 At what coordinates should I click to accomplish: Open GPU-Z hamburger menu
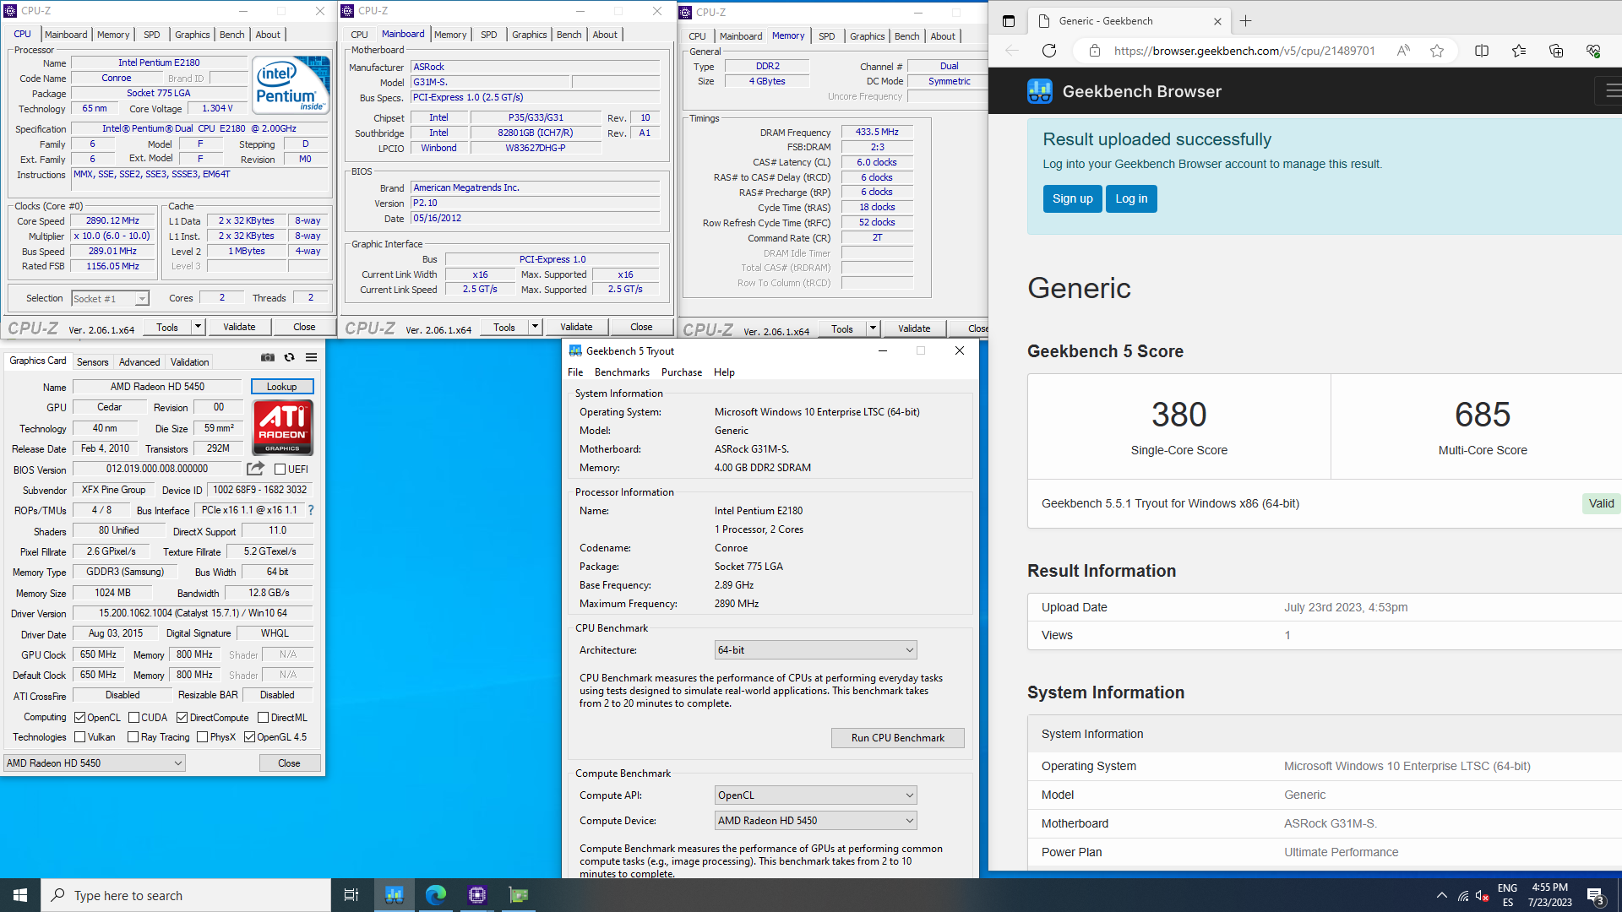pos(311,357)
